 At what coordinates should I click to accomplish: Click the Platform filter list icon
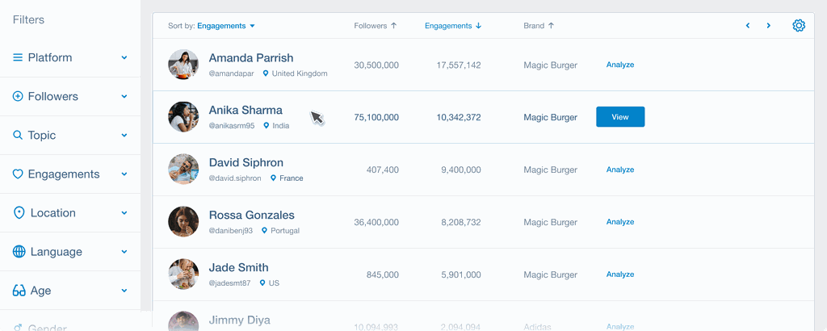18,58
